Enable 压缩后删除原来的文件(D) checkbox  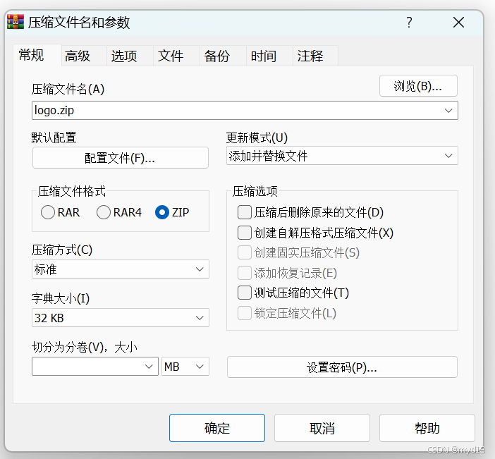245,212
